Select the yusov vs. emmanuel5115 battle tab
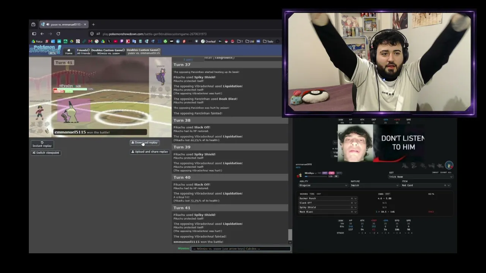The image size is (486, 273). (x=143, y=52)
